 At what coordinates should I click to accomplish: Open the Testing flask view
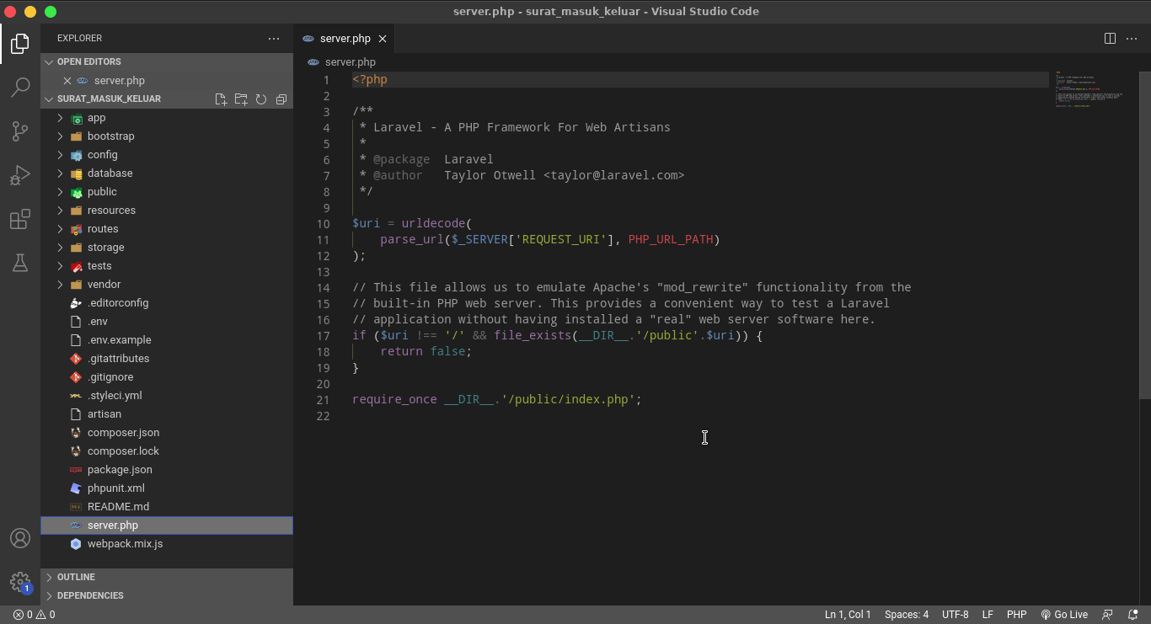20,264
